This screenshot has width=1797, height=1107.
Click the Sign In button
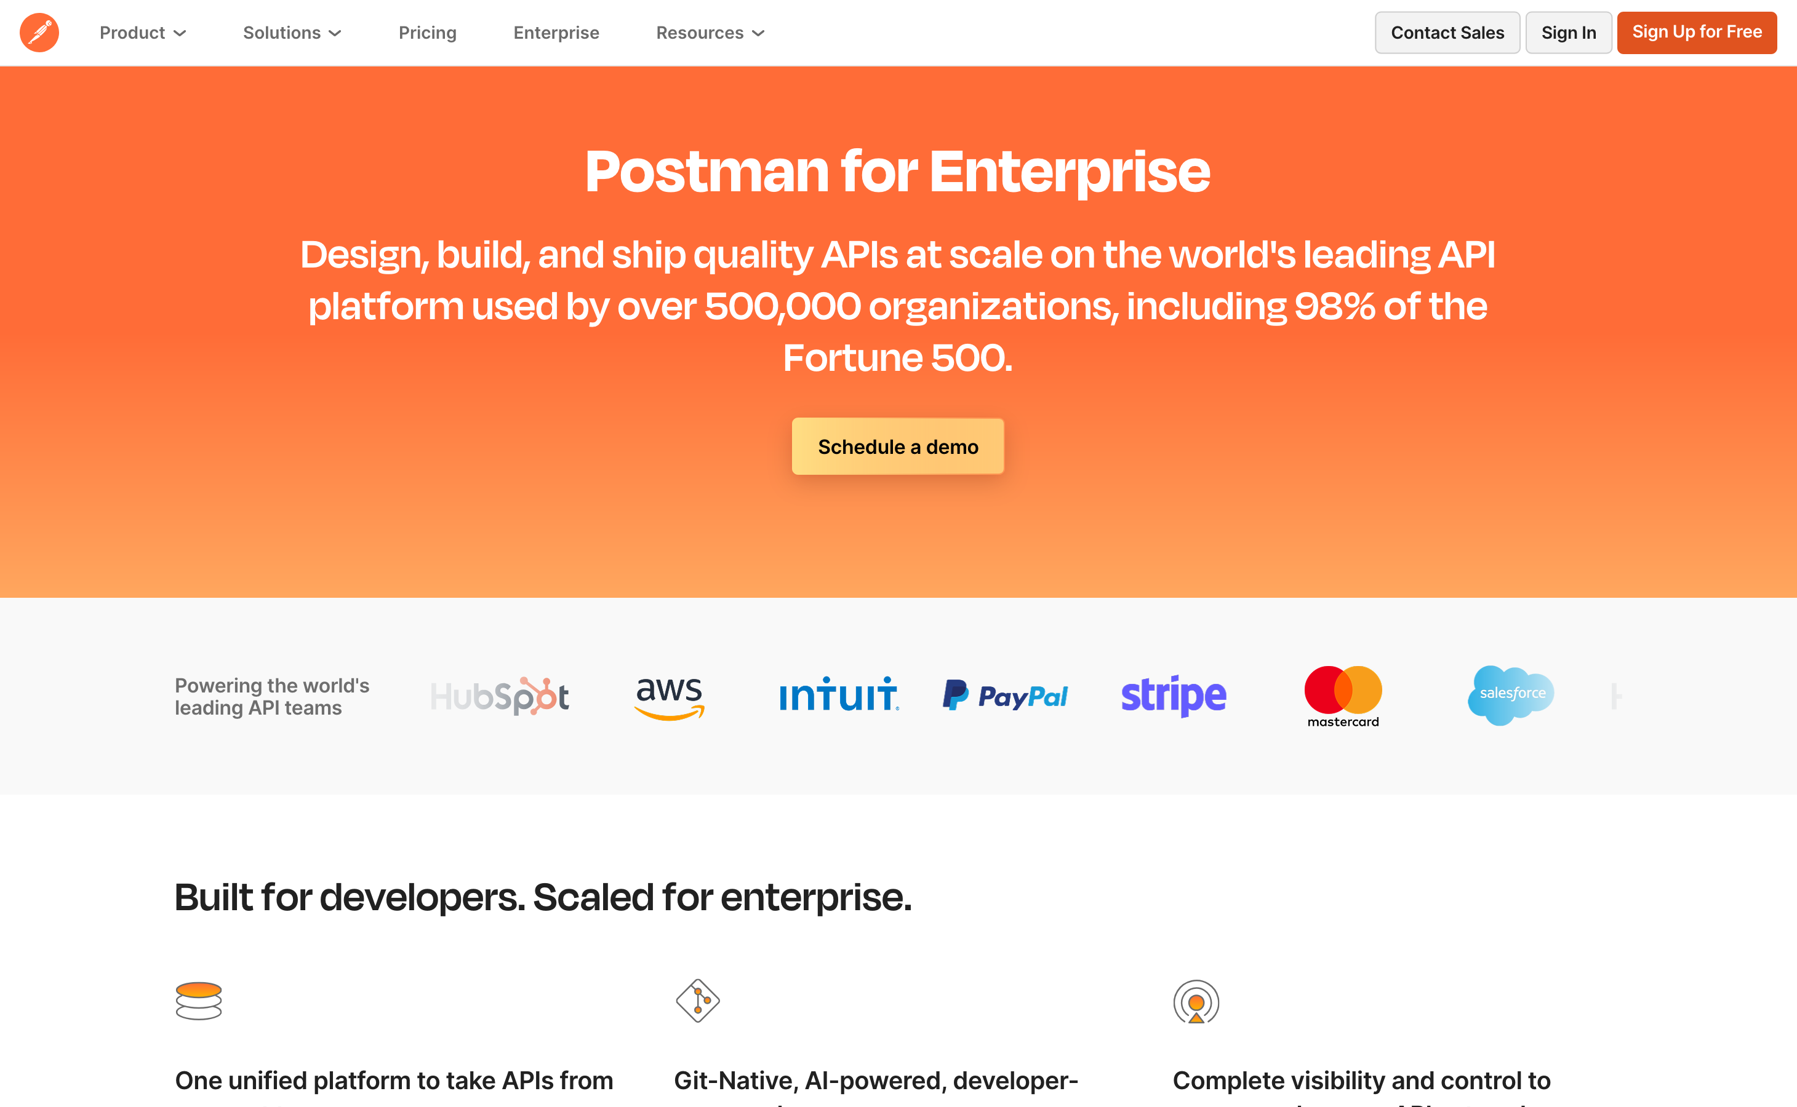click(1569, 33)
